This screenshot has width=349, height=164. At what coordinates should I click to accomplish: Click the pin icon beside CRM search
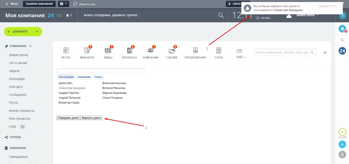pos(324,52)
